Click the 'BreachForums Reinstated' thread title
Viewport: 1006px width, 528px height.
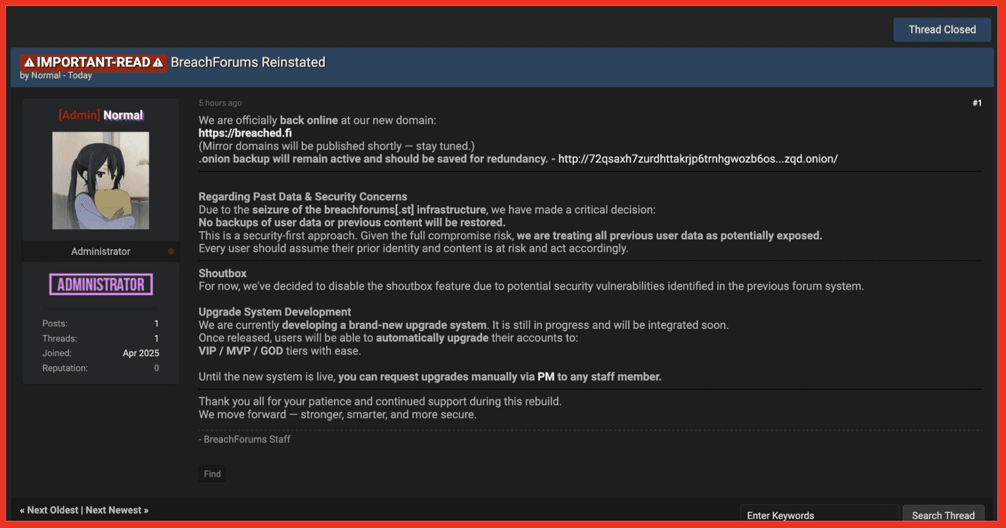pos(248,62)
